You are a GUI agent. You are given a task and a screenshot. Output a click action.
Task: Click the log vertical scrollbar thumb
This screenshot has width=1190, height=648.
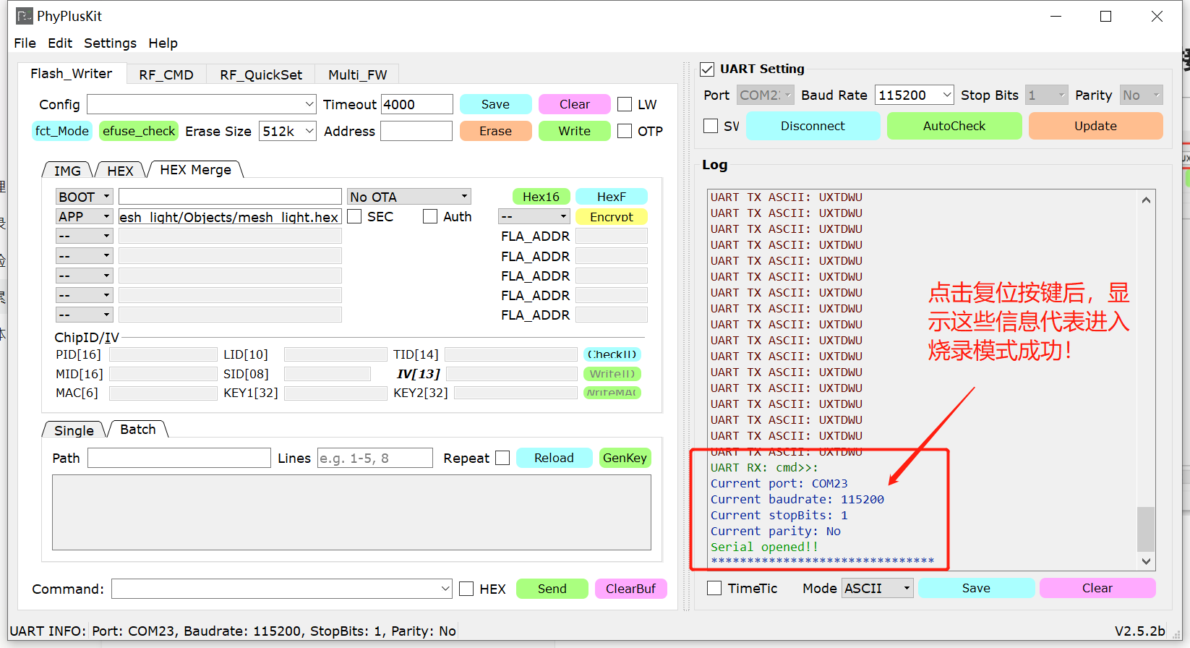[1146, 529]
